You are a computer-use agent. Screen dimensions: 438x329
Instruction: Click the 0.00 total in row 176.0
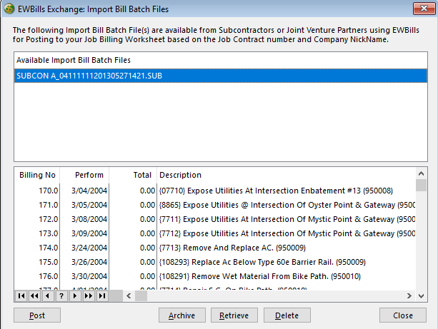tap(147, 276)
